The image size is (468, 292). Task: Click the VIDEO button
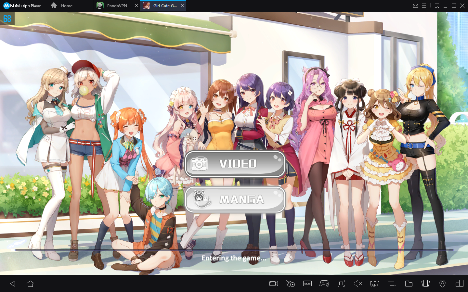click(235, 164)
